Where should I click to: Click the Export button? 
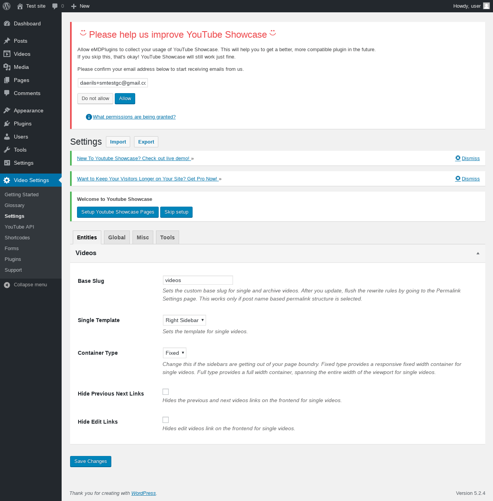[x=146, y=142]
